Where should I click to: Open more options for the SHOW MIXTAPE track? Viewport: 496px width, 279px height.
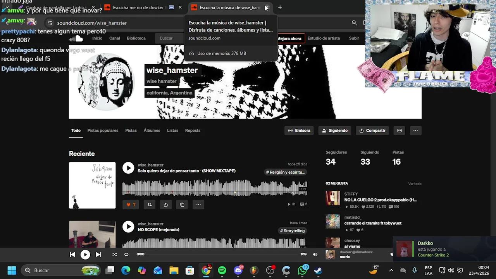[198, 205]
